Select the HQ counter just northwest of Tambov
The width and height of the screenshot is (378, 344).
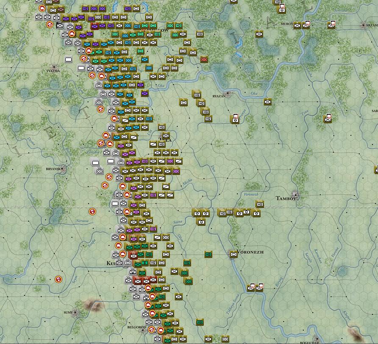coord(260,205)
